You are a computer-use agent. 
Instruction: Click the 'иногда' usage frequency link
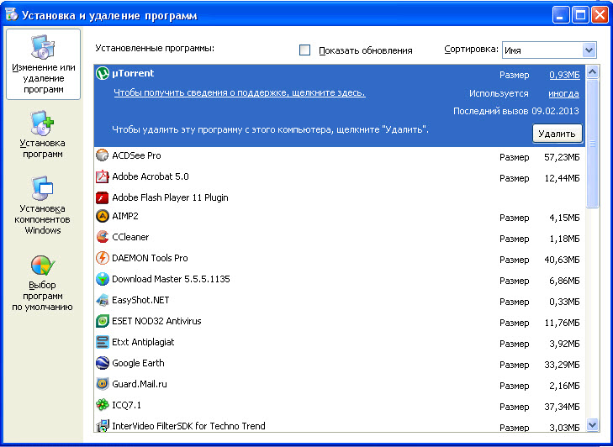pyautogui.click(x=563, y=93)
